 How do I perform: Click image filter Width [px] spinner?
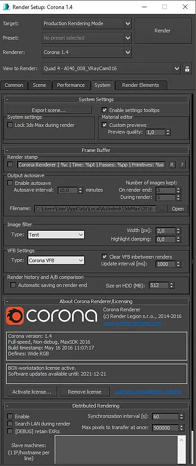178,231
